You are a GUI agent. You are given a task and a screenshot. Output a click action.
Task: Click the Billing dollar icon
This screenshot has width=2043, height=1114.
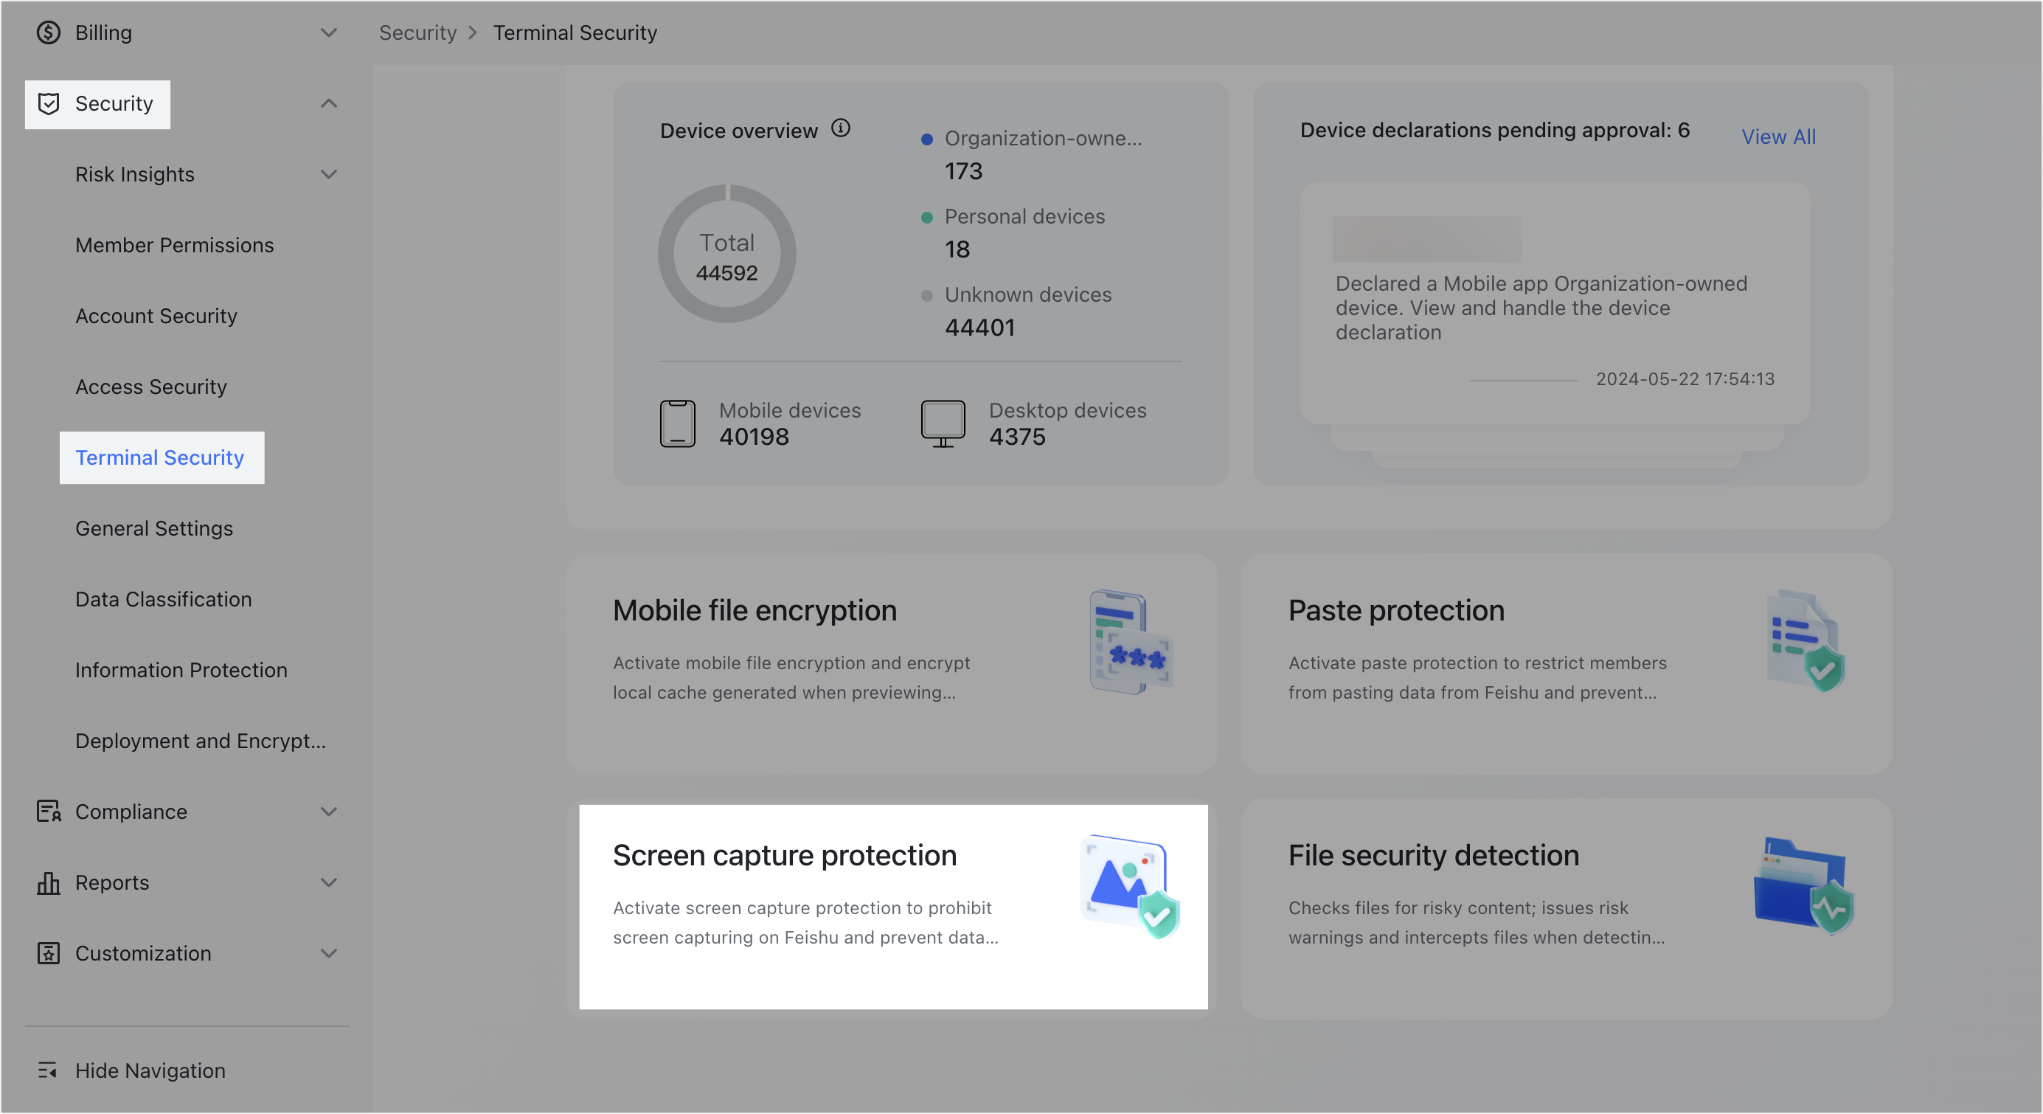click(x=49, y=32)
